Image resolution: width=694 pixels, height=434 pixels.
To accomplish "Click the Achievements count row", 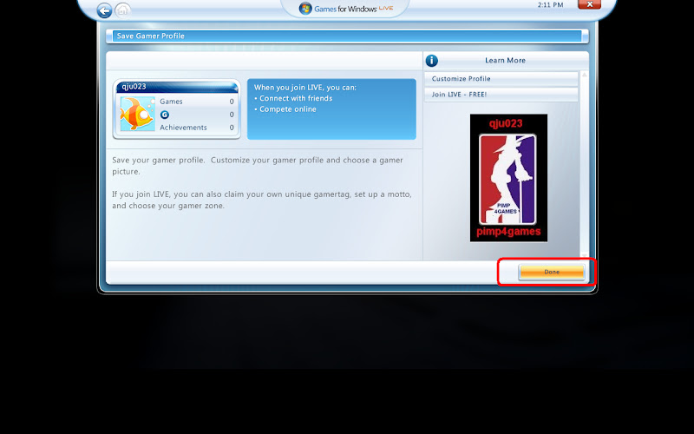I will pyautogui.click(x=197, y=128).
